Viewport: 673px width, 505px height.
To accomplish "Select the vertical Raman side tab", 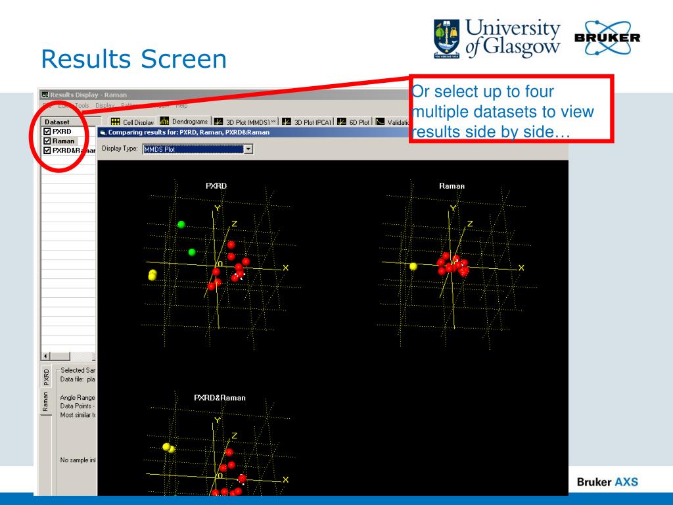I will click(45, 402).
